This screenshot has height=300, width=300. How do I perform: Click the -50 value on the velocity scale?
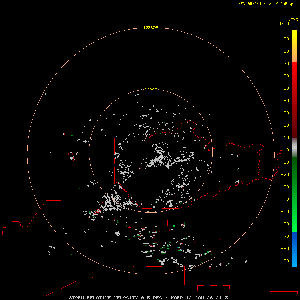(x=285, y=212)
